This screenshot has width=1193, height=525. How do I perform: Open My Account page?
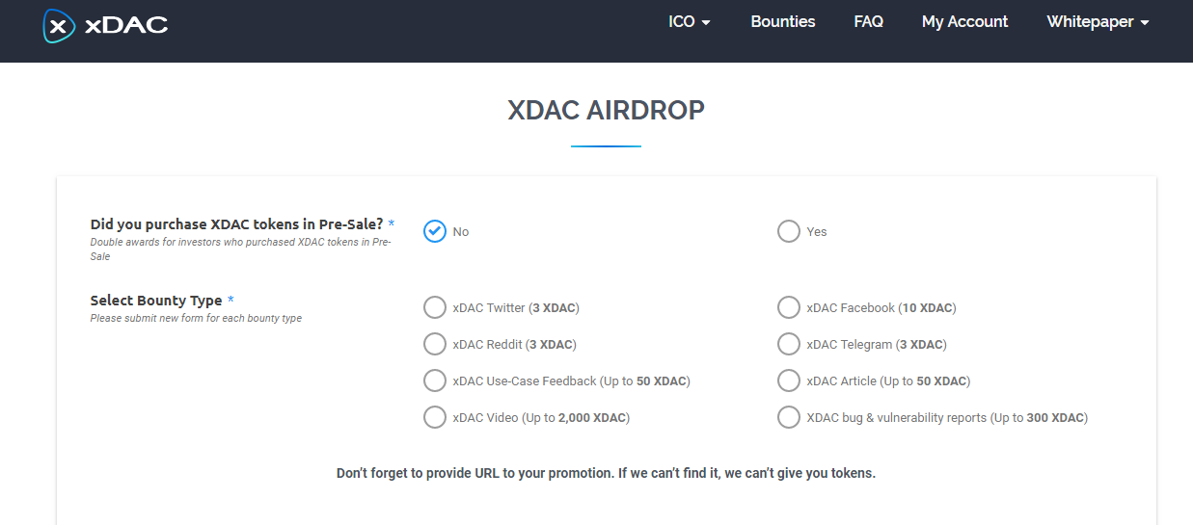pyautogui.click(x=964, y=21)
